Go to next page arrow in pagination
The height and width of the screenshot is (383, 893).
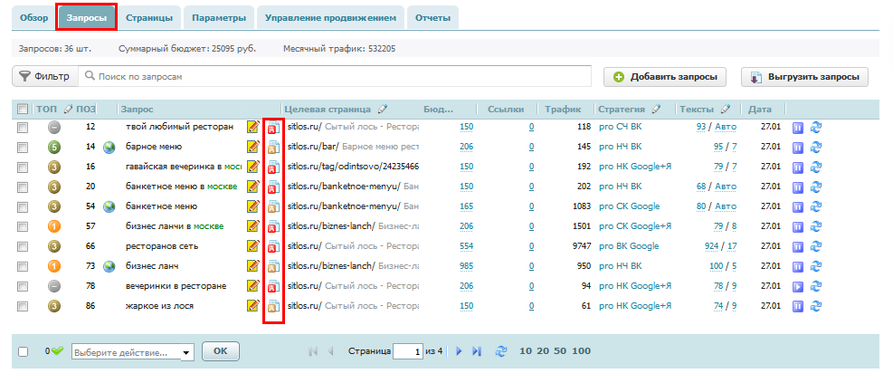[x=459, y=351]
